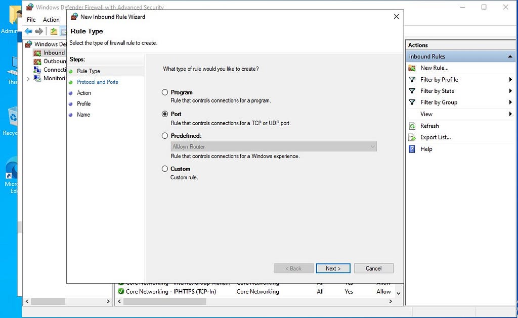Click the Profile step in Steps list

point(83,104)
